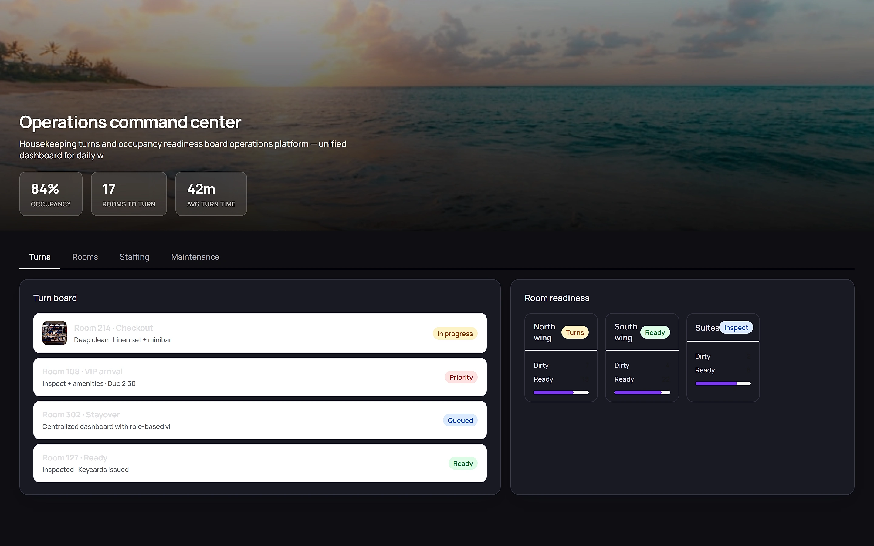Click the Suites progress bar
Image resolution: width=874 pixels, height=546 pixels.
tap(723, 383)
